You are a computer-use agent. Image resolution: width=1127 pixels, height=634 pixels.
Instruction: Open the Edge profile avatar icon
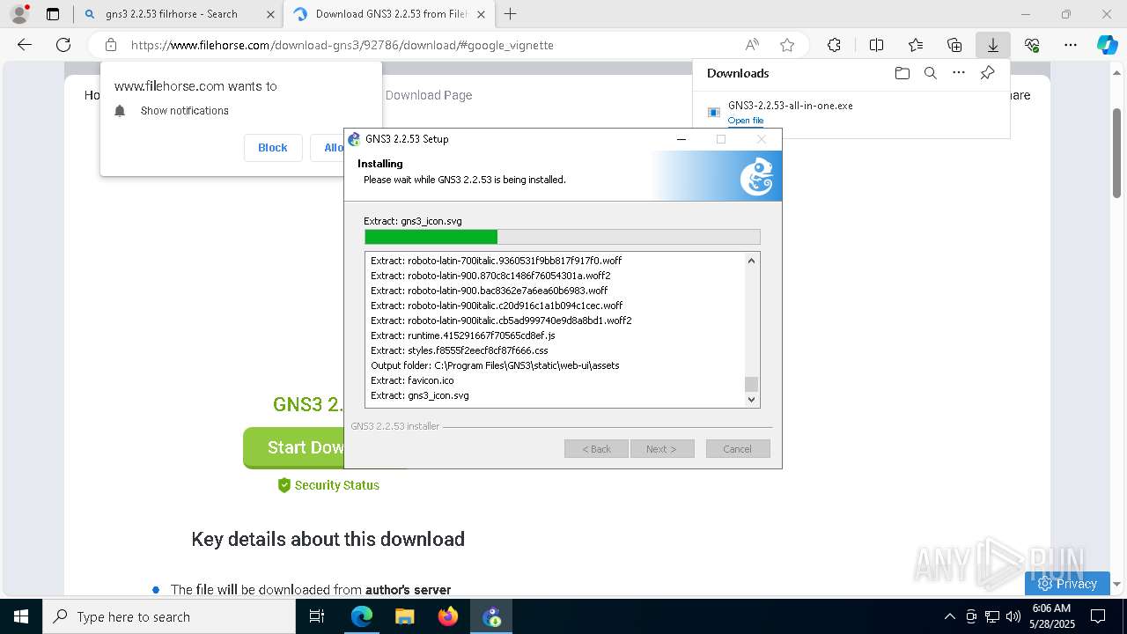coord(18,14)
